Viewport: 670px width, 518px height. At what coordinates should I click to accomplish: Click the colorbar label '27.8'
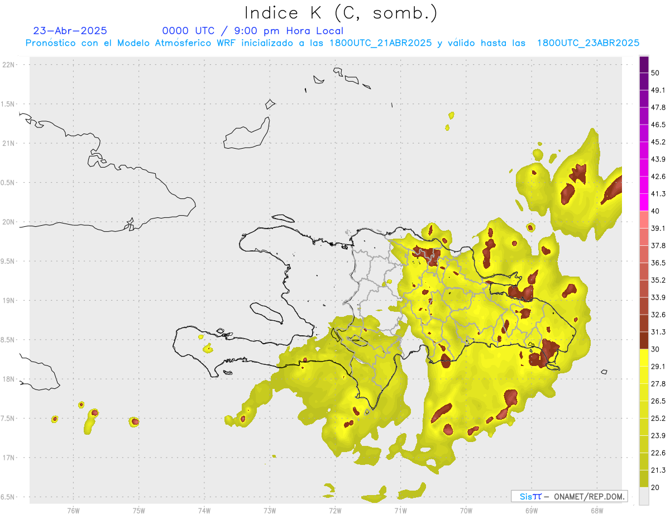(x=658, y=384)
